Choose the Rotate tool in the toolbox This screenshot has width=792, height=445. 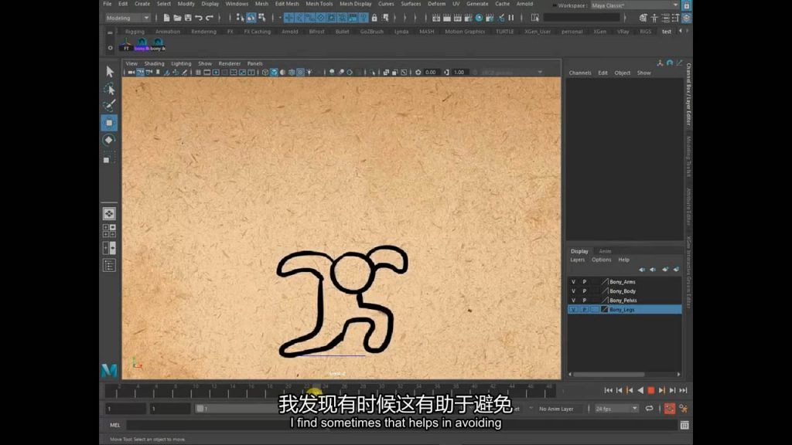[x=109, y=140]
